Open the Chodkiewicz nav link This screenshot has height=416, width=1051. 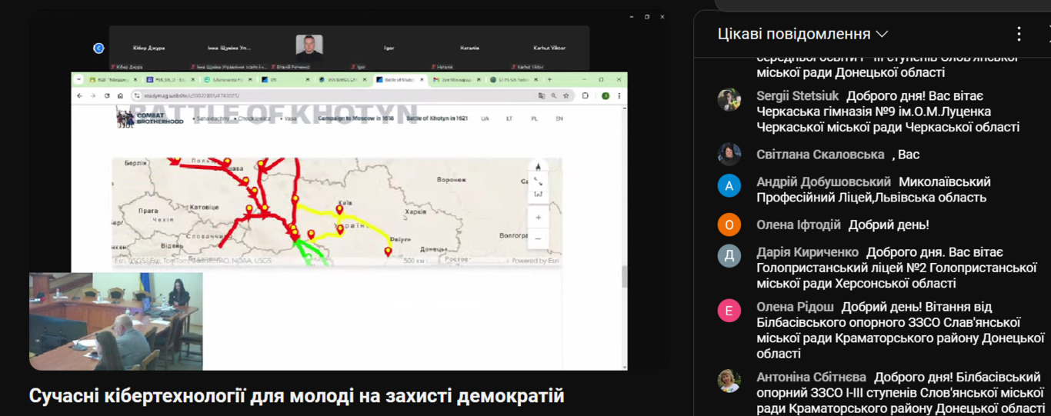(x=254, y=119)
